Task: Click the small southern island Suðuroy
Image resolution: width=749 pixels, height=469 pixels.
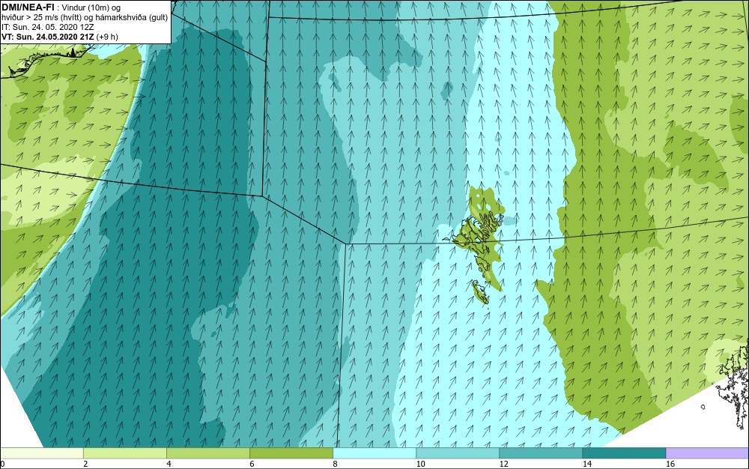Action: tap(480, 292)
